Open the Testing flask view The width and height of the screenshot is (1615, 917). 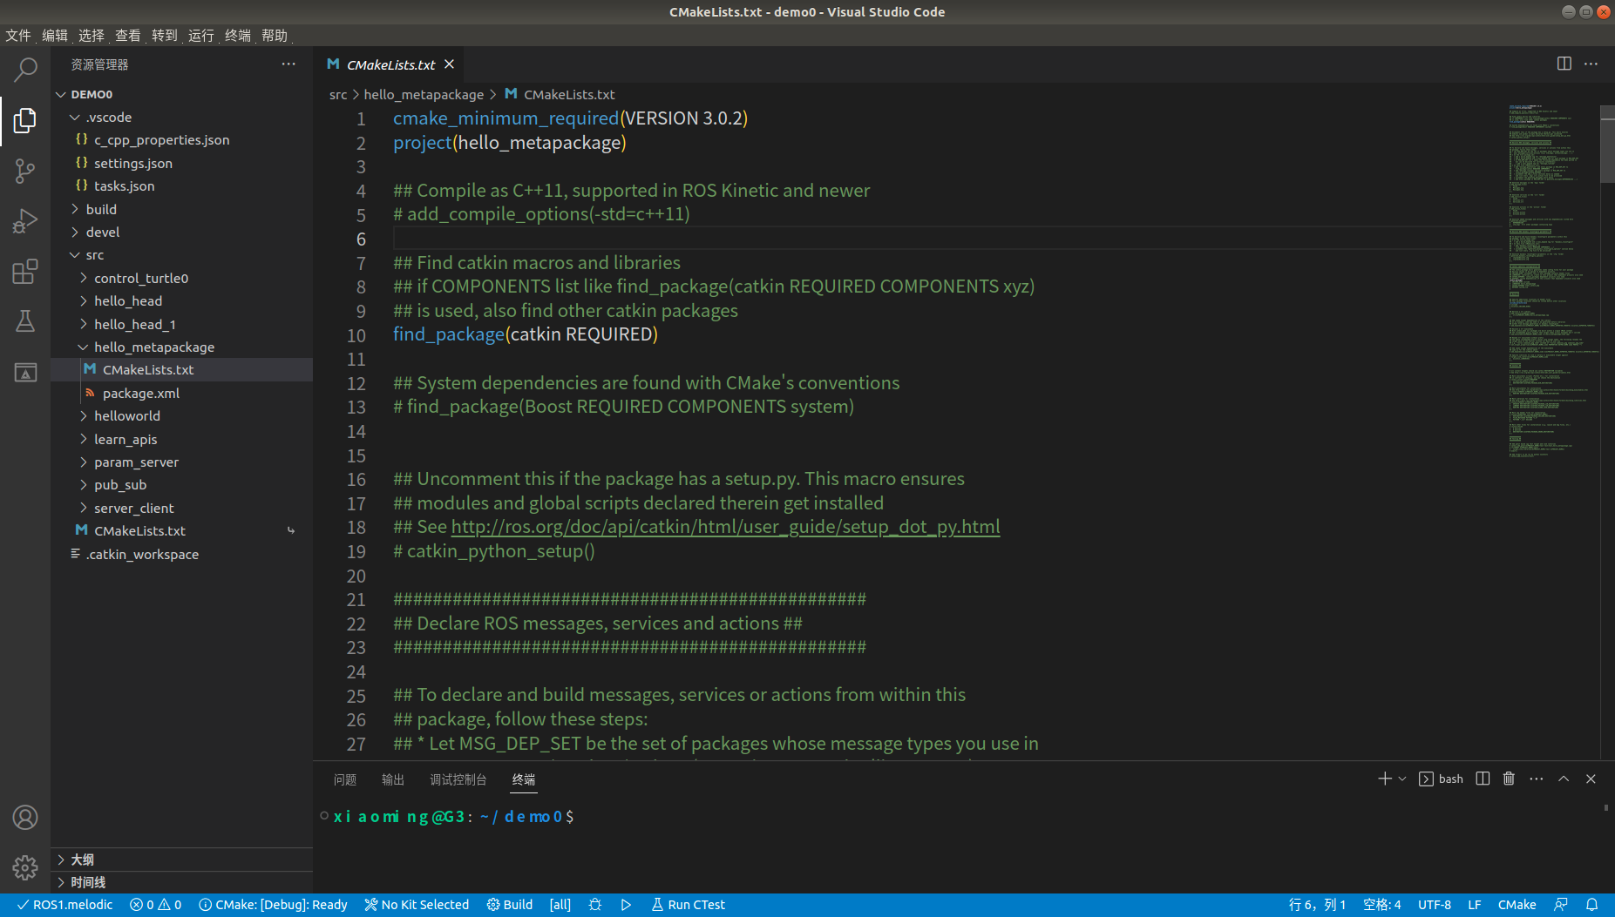25,321
